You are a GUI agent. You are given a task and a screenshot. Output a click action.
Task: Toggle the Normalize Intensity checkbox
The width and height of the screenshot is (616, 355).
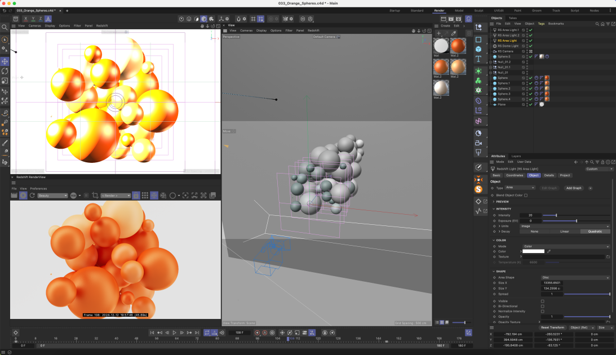[x=543, y=312]
